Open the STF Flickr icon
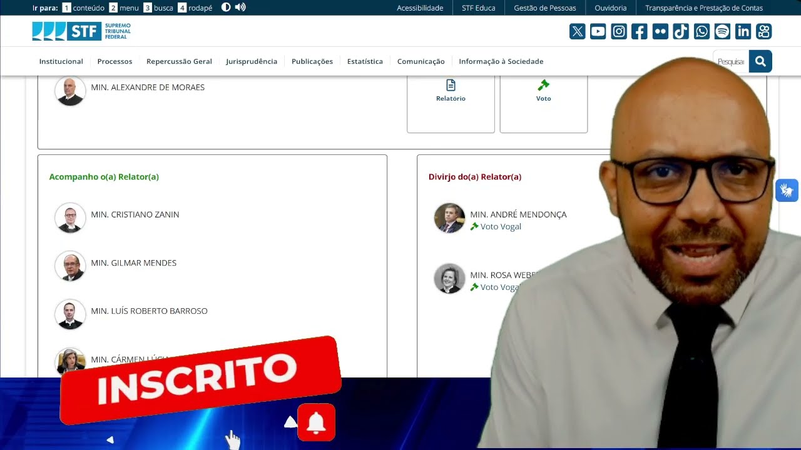 [x=660, y=31]
